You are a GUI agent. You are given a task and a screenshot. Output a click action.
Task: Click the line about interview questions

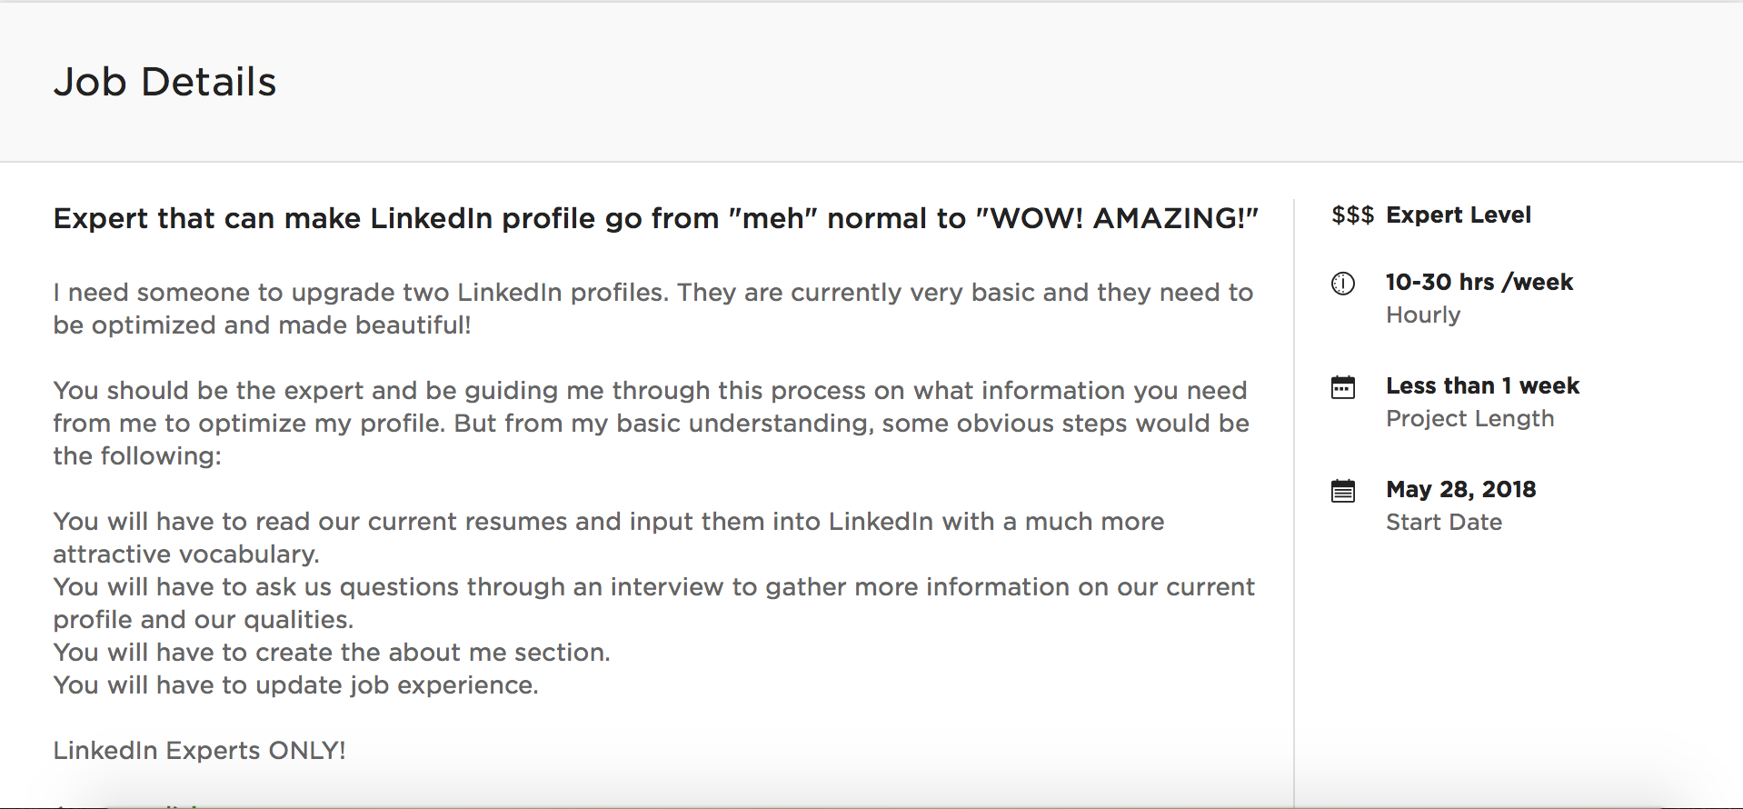(653, 603)
